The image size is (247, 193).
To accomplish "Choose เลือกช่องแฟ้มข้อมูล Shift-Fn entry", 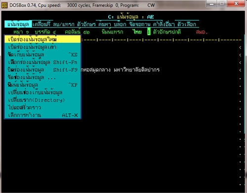I will [42, 62].
